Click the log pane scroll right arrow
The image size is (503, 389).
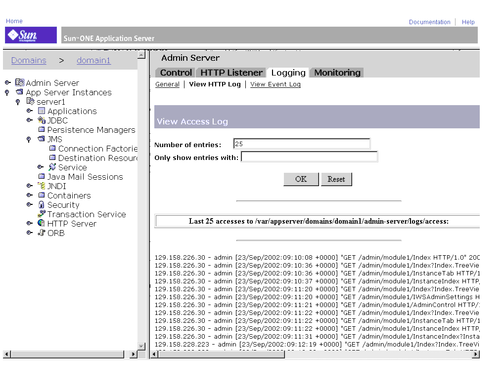476,354
